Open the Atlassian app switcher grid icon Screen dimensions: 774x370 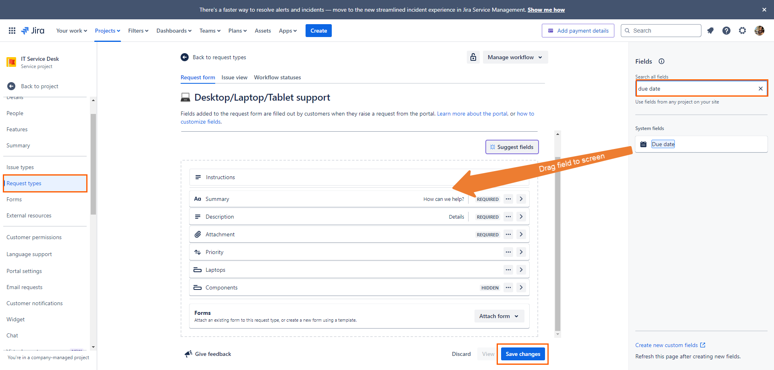(12, 31)
